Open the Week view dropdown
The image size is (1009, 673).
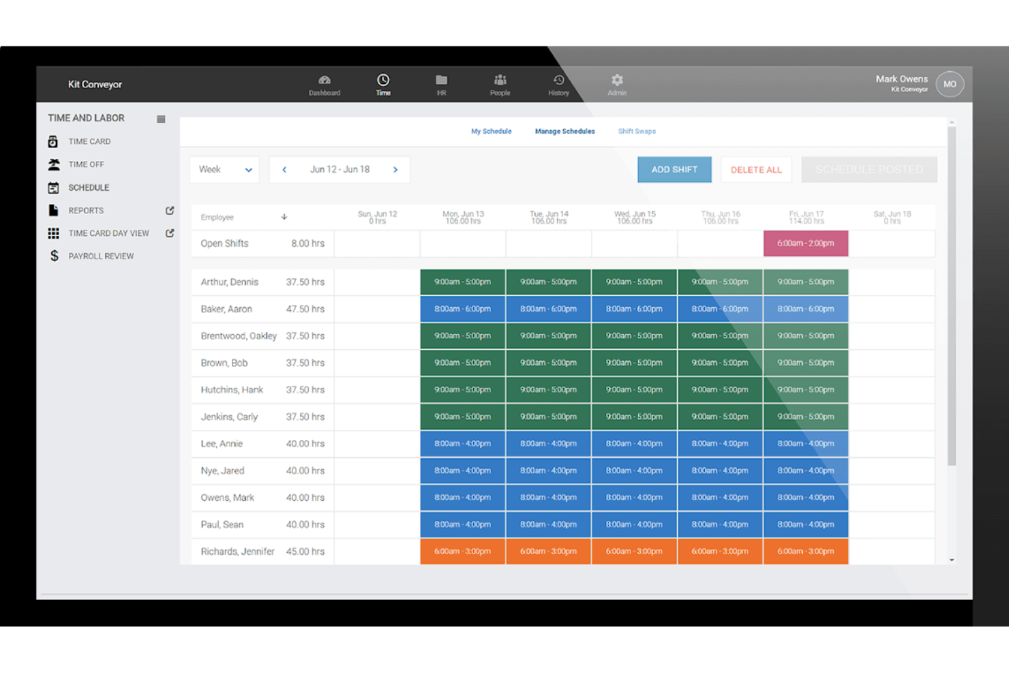point(224,169)
